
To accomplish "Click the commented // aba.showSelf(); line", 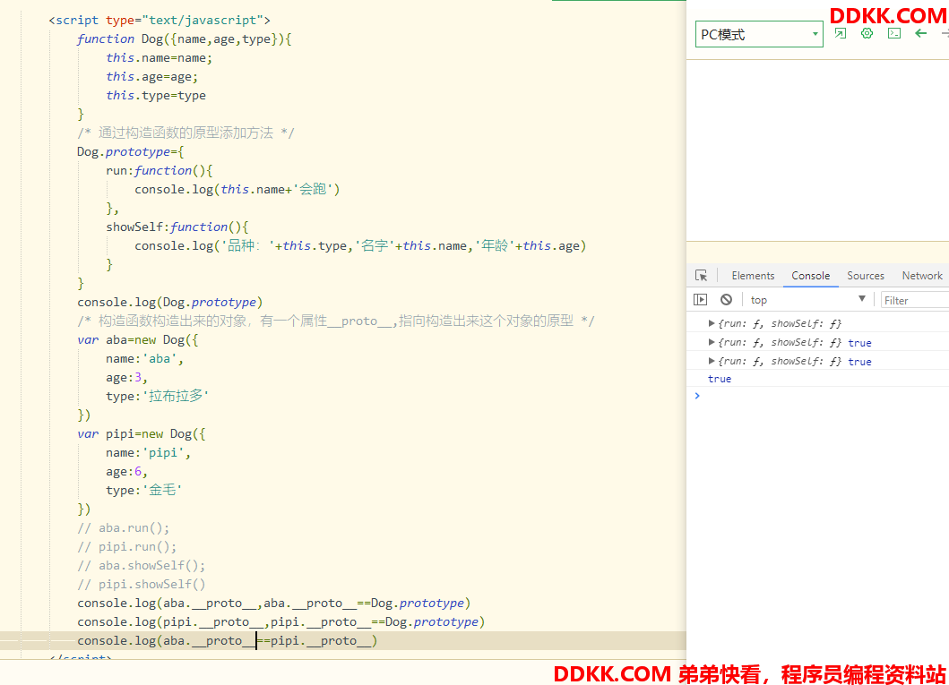I will (x=141, y=565).
